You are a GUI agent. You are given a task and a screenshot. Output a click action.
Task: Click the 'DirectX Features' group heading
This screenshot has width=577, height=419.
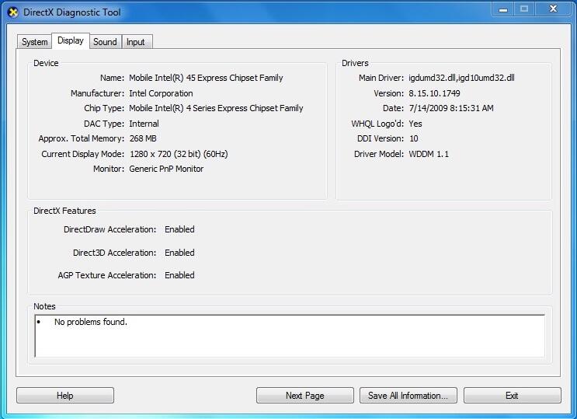(64, 211)
